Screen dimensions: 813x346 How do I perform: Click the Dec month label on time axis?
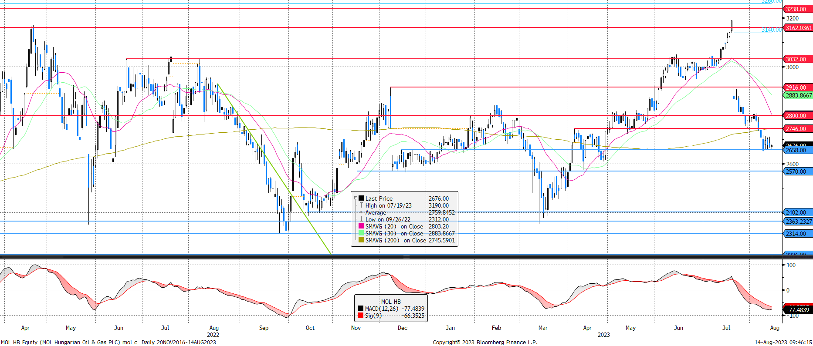402,328
